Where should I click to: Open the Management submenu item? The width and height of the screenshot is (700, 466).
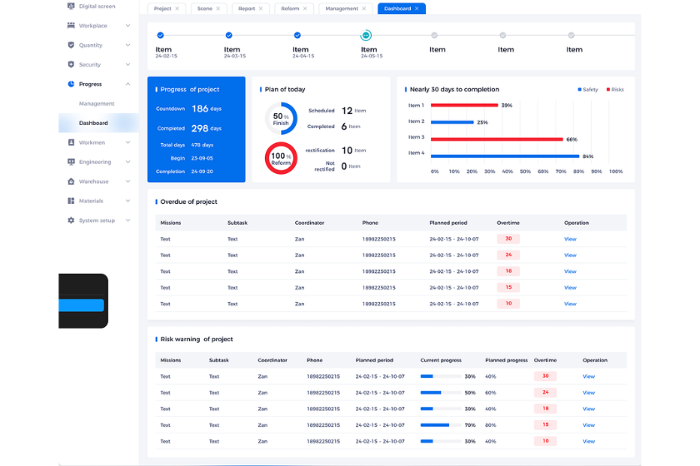97,104
